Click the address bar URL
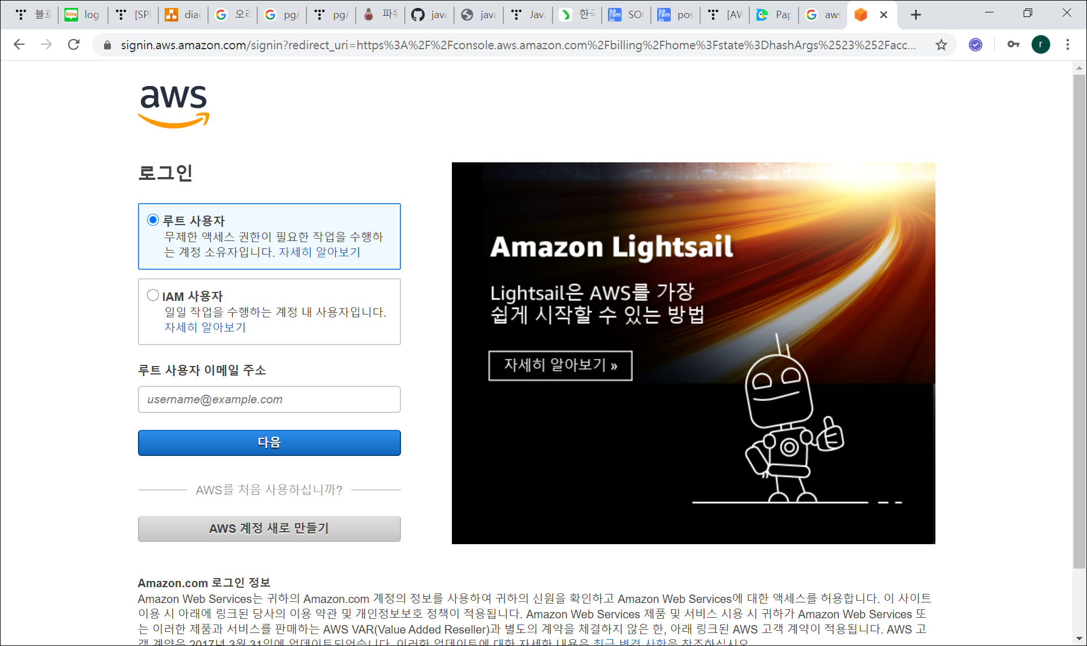The height and width of the screenshot is (646, 1087). (517, 45)
